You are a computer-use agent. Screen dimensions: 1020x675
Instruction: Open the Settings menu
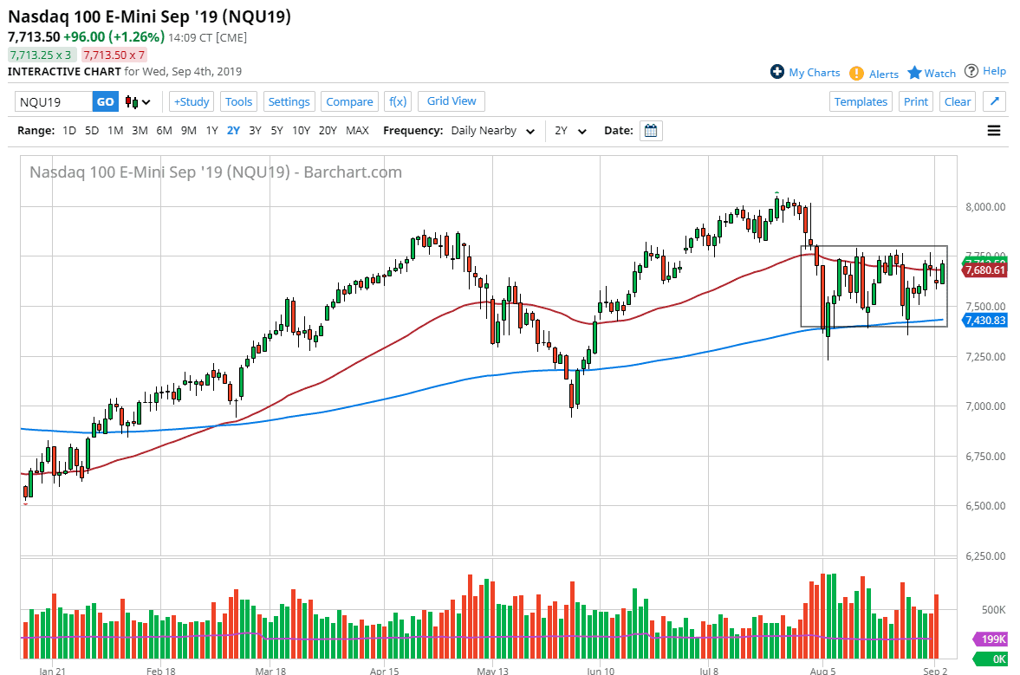[x=289, y=101]
